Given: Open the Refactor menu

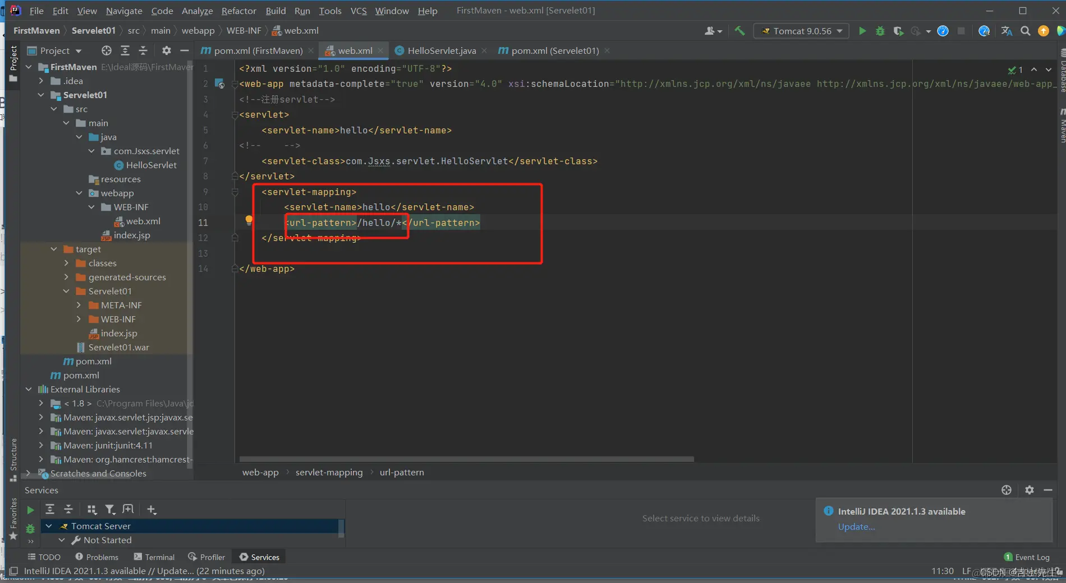Looking at the screenshot, I should [x=238, y=11].
